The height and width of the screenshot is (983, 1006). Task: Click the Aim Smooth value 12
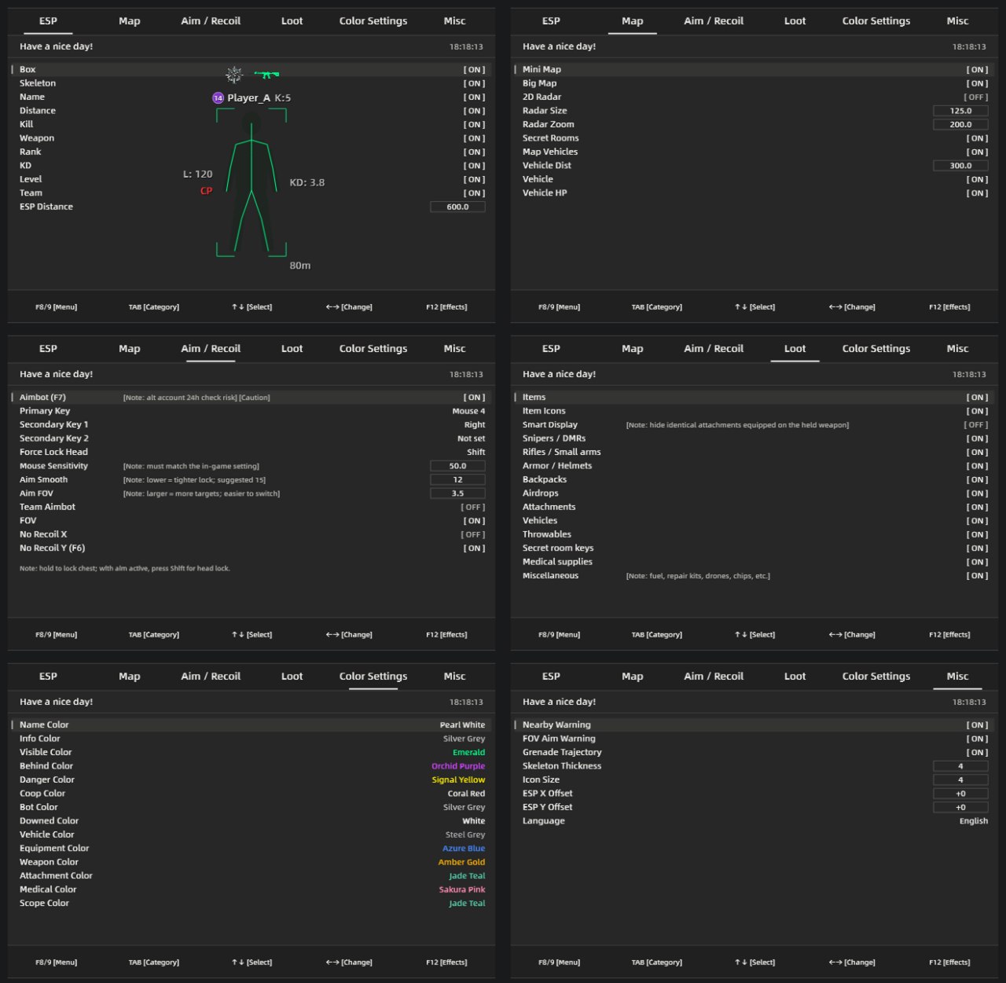(x=457, y=480)
